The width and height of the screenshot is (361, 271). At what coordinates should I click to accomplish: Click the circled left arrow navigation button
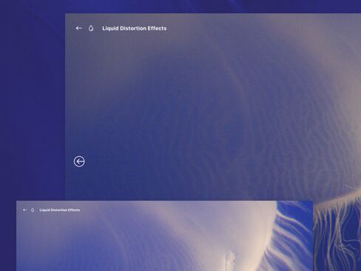click(79, 161)
